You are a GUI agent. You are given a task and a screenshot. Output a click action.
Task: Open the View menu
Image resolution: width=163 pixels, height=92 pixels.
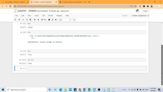(29, 16)
